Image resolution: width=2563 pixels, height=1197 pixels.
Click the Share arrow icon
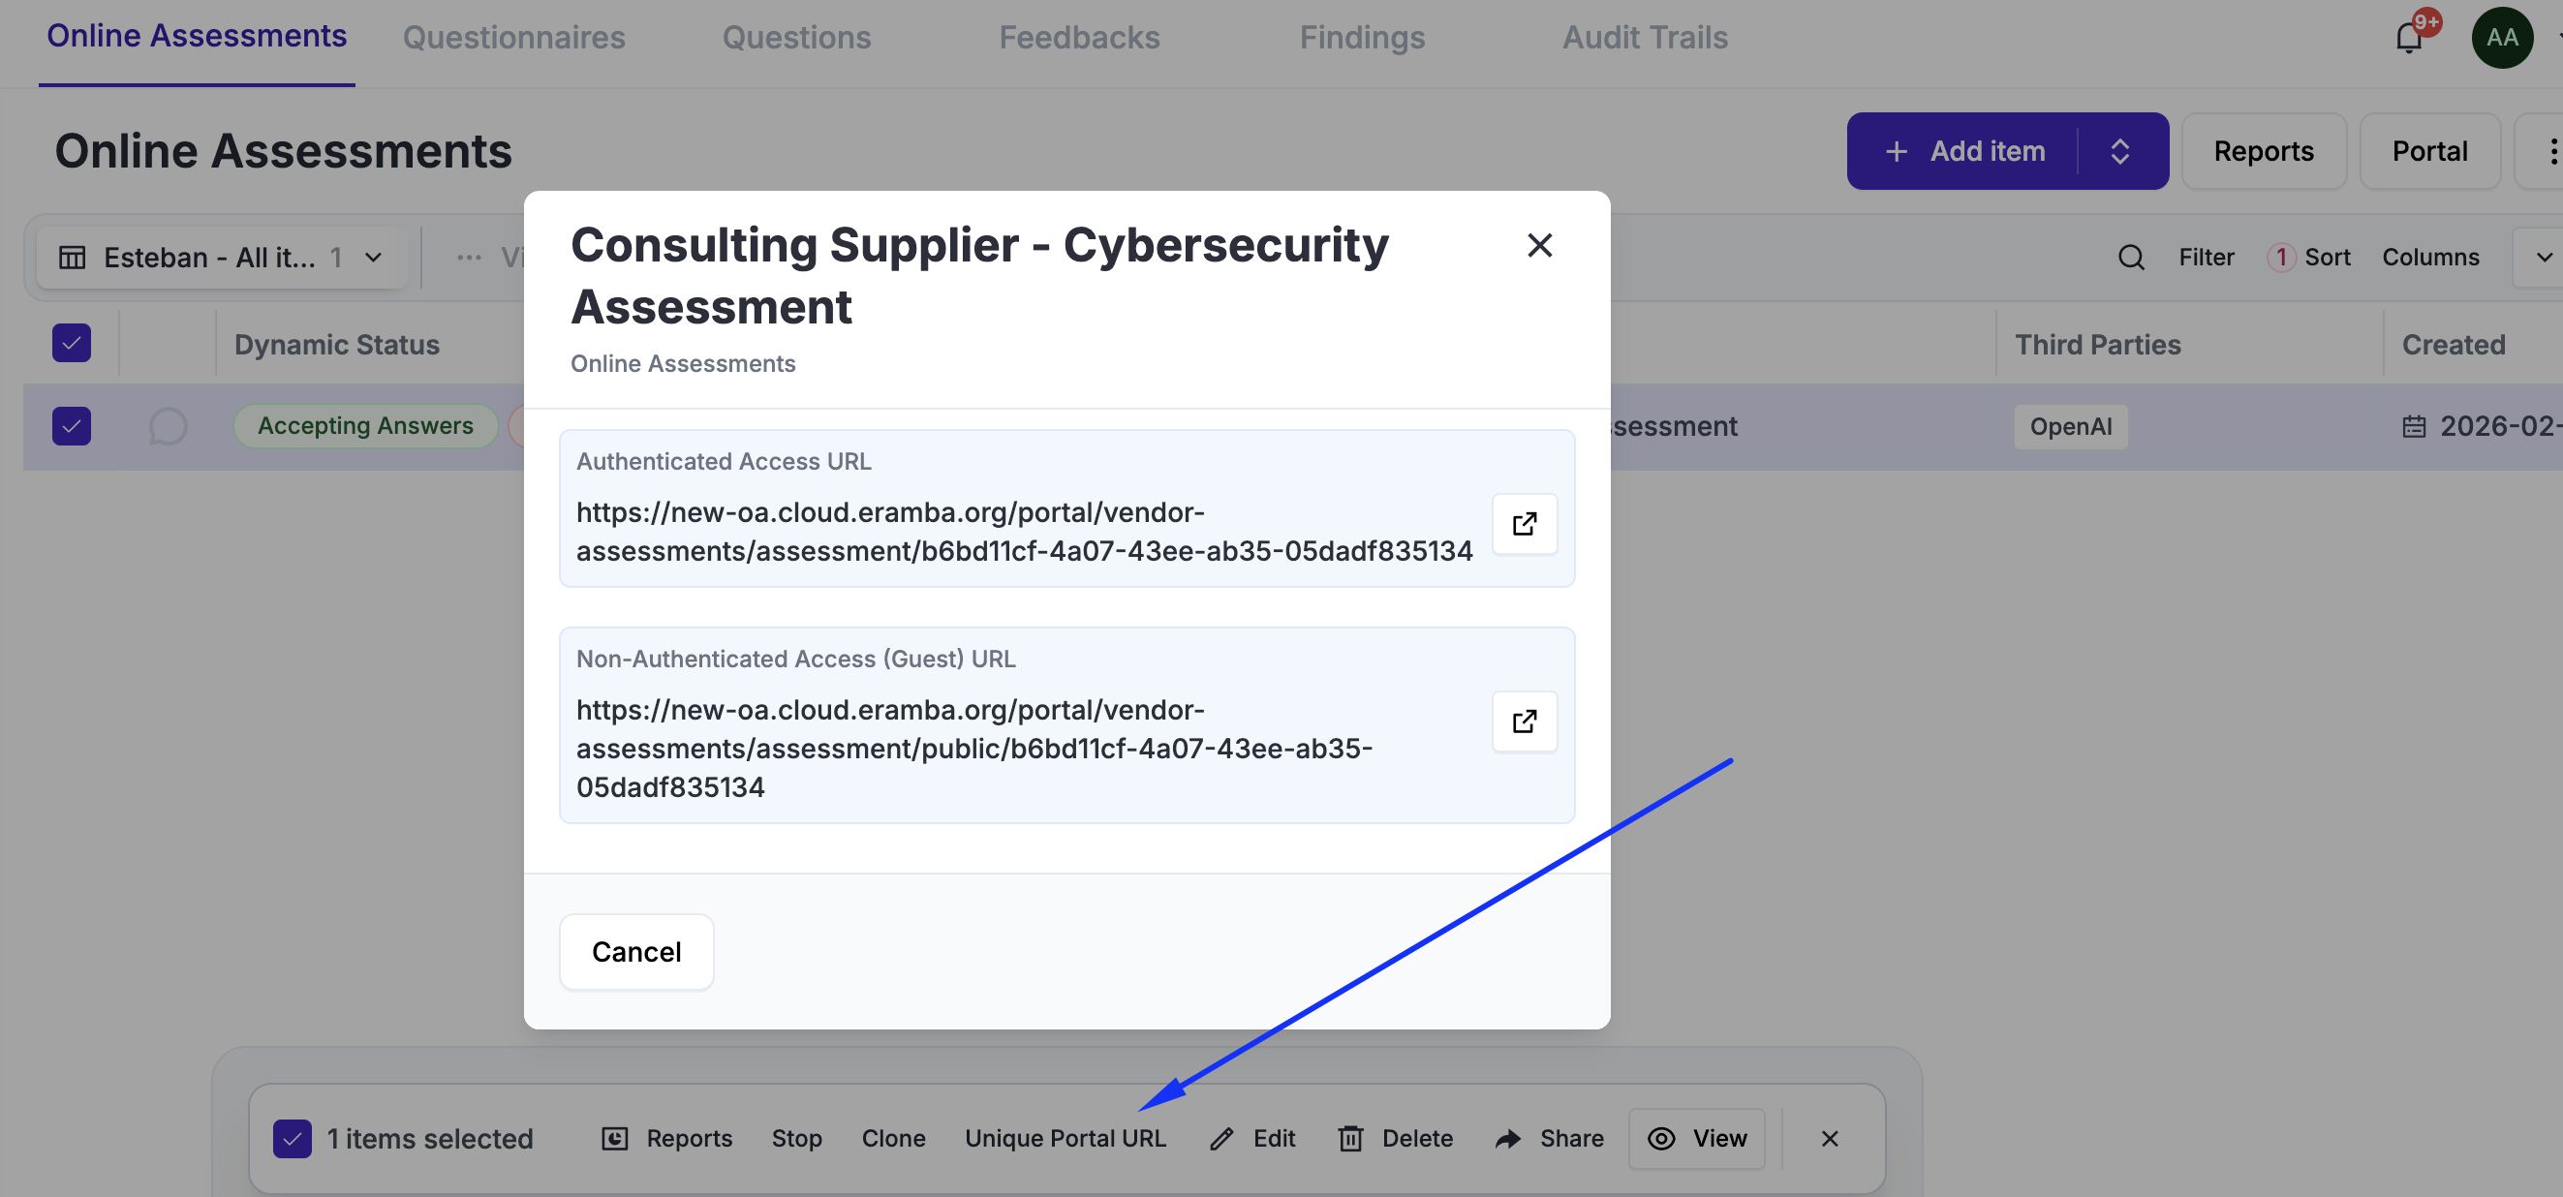pos(1508,1138)
